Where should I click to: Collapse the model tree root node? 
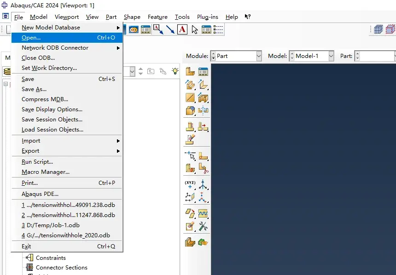point(6,84)
